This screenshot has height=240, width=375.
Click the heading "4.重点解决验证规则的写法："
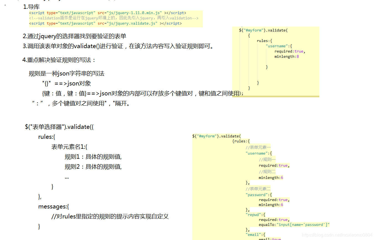tap(59, 60)
